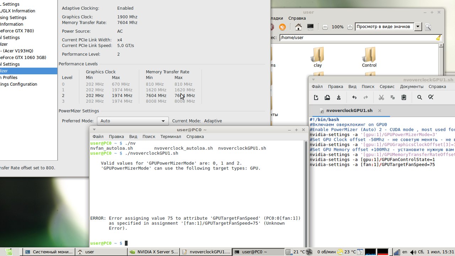
Task: Expand the icon view mode dropdown
Action: tap(418, 27)
